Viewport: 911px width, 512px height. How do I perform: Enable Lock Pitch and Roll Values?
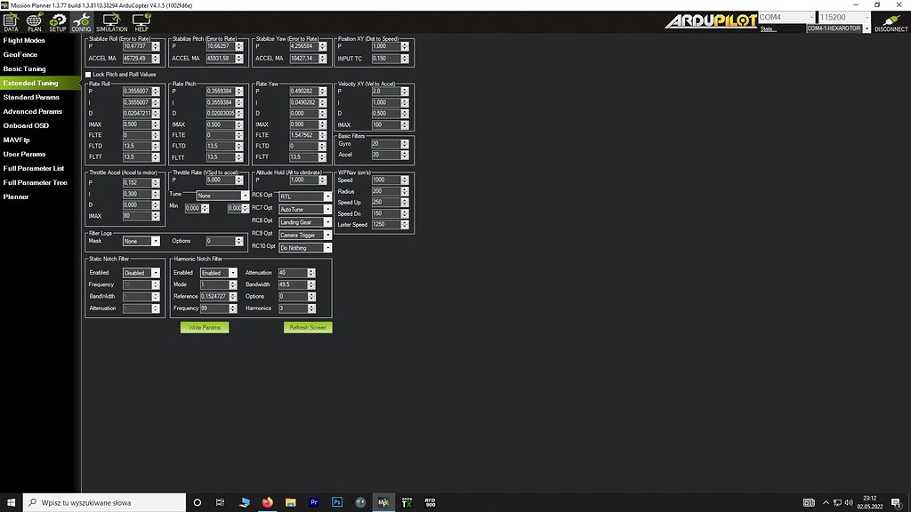point(88,75)
